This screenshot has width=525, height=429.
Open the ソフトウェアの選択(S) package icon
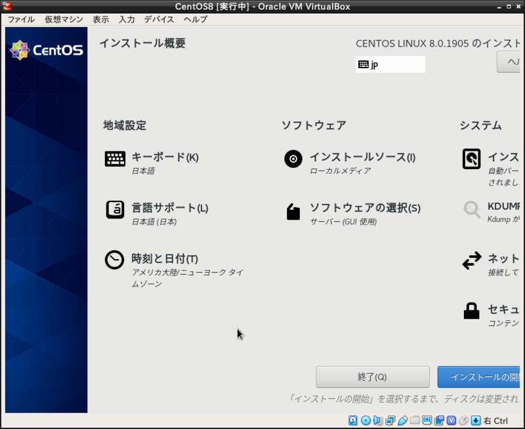click(x=293, y=211)
